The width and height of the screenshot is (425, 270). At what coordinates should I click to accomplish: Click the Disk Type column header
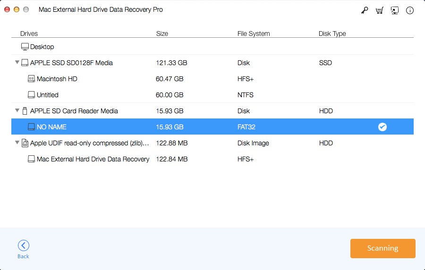[332, 34]
